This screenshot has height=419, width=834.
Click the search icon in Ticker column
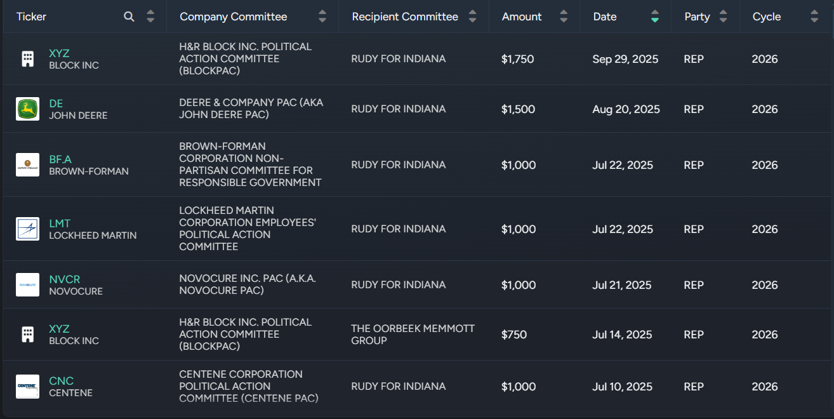[129, 17]
